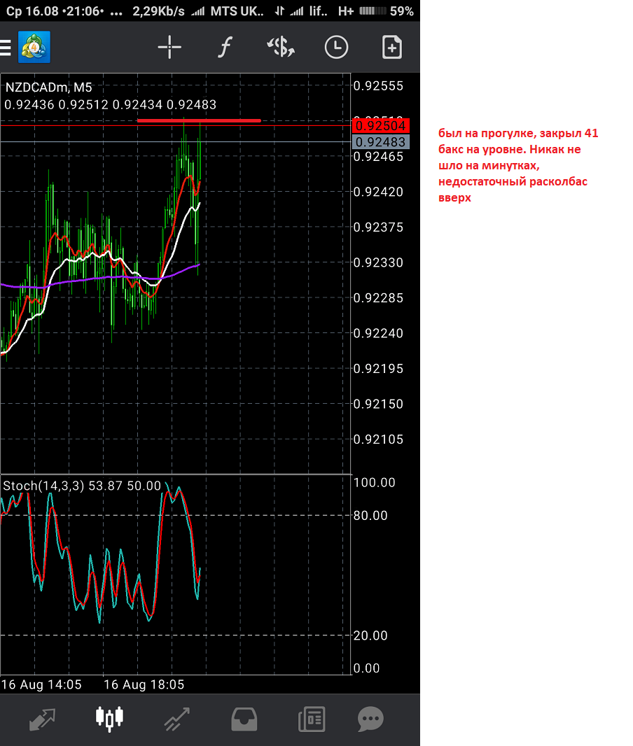Tap the battery 59% status indicator
This screenshot has height=746, width=633.
click(x=387, y=11)
